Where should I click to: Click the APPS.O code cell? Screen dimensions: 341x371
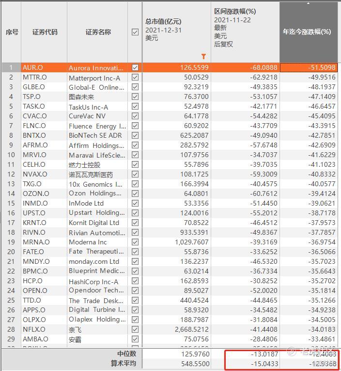tap(44, 310)
